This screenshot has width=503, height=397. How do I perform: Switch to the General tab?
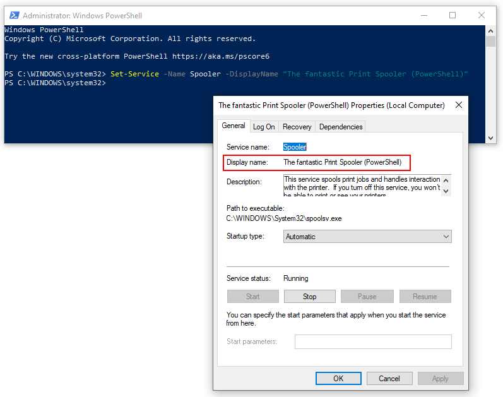[x=234, y=126]
